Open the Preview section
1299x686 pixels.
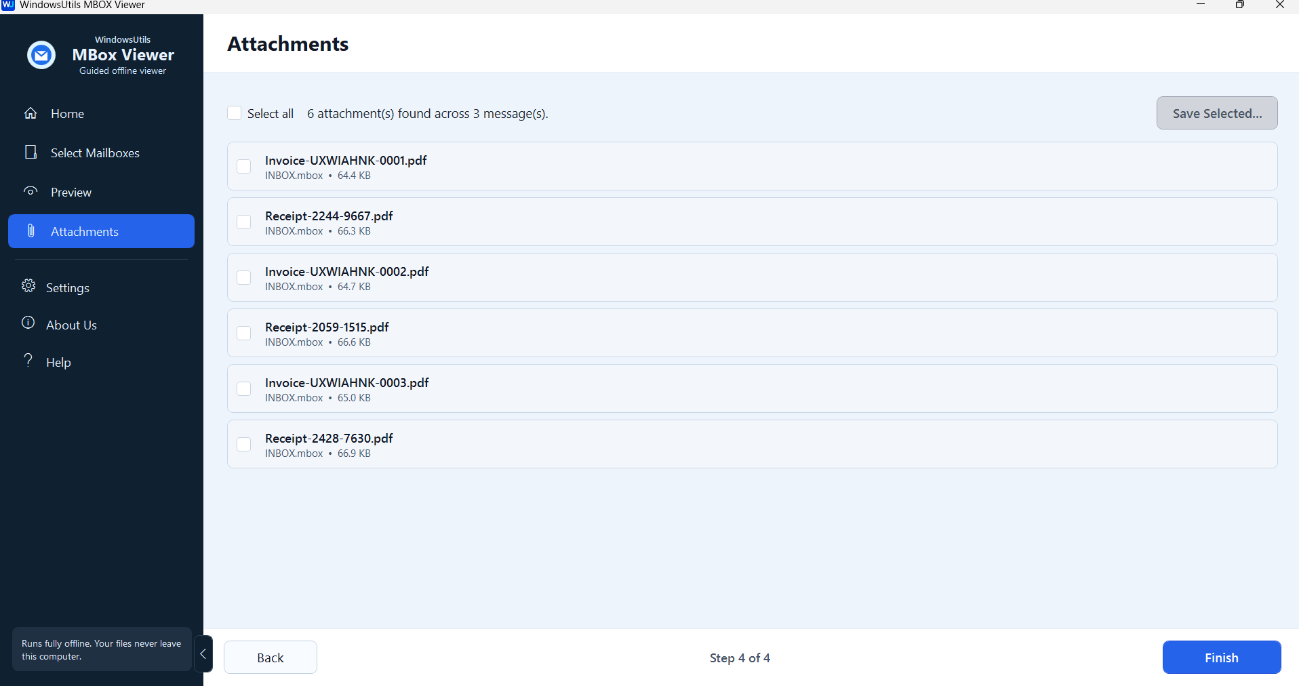point(101,192)
